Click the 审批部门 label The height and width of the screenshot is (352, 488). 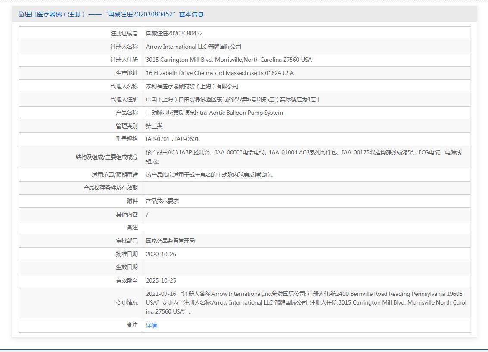[127, 241]
